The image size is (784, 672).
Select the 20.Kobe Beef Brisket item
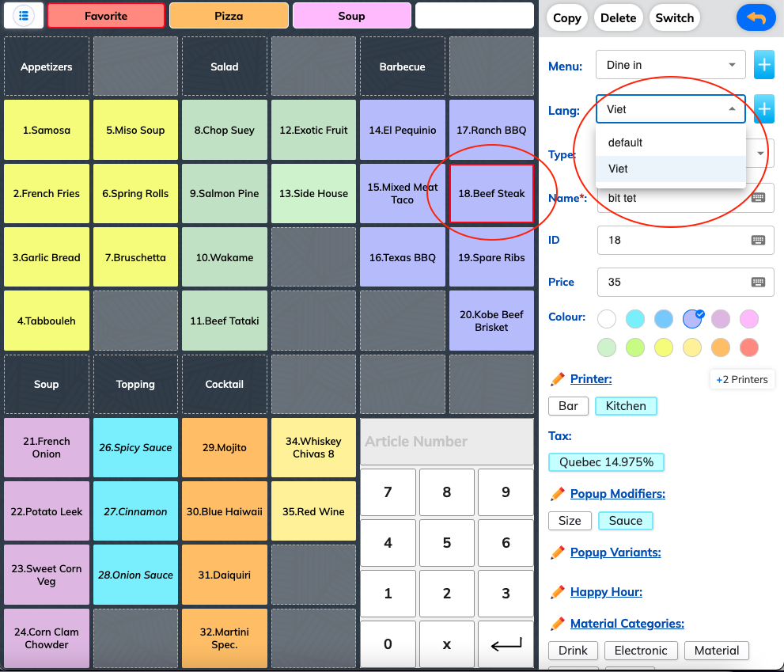pos(491,321)
